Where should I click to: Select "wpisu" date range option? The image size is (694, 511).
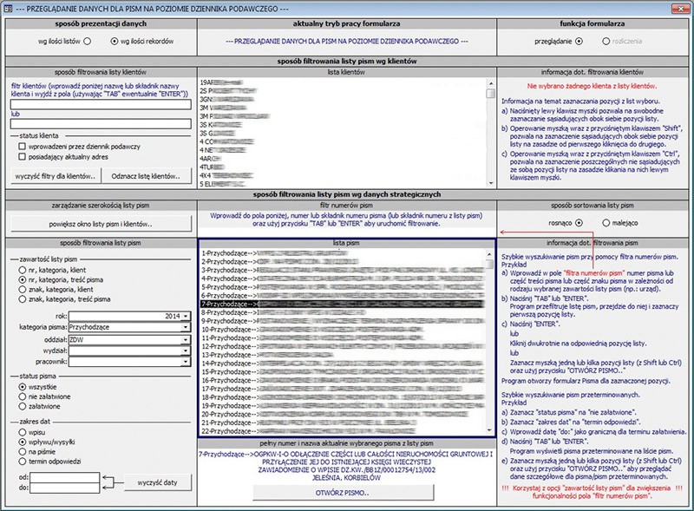pyautogui.click(x=23, y=432)
